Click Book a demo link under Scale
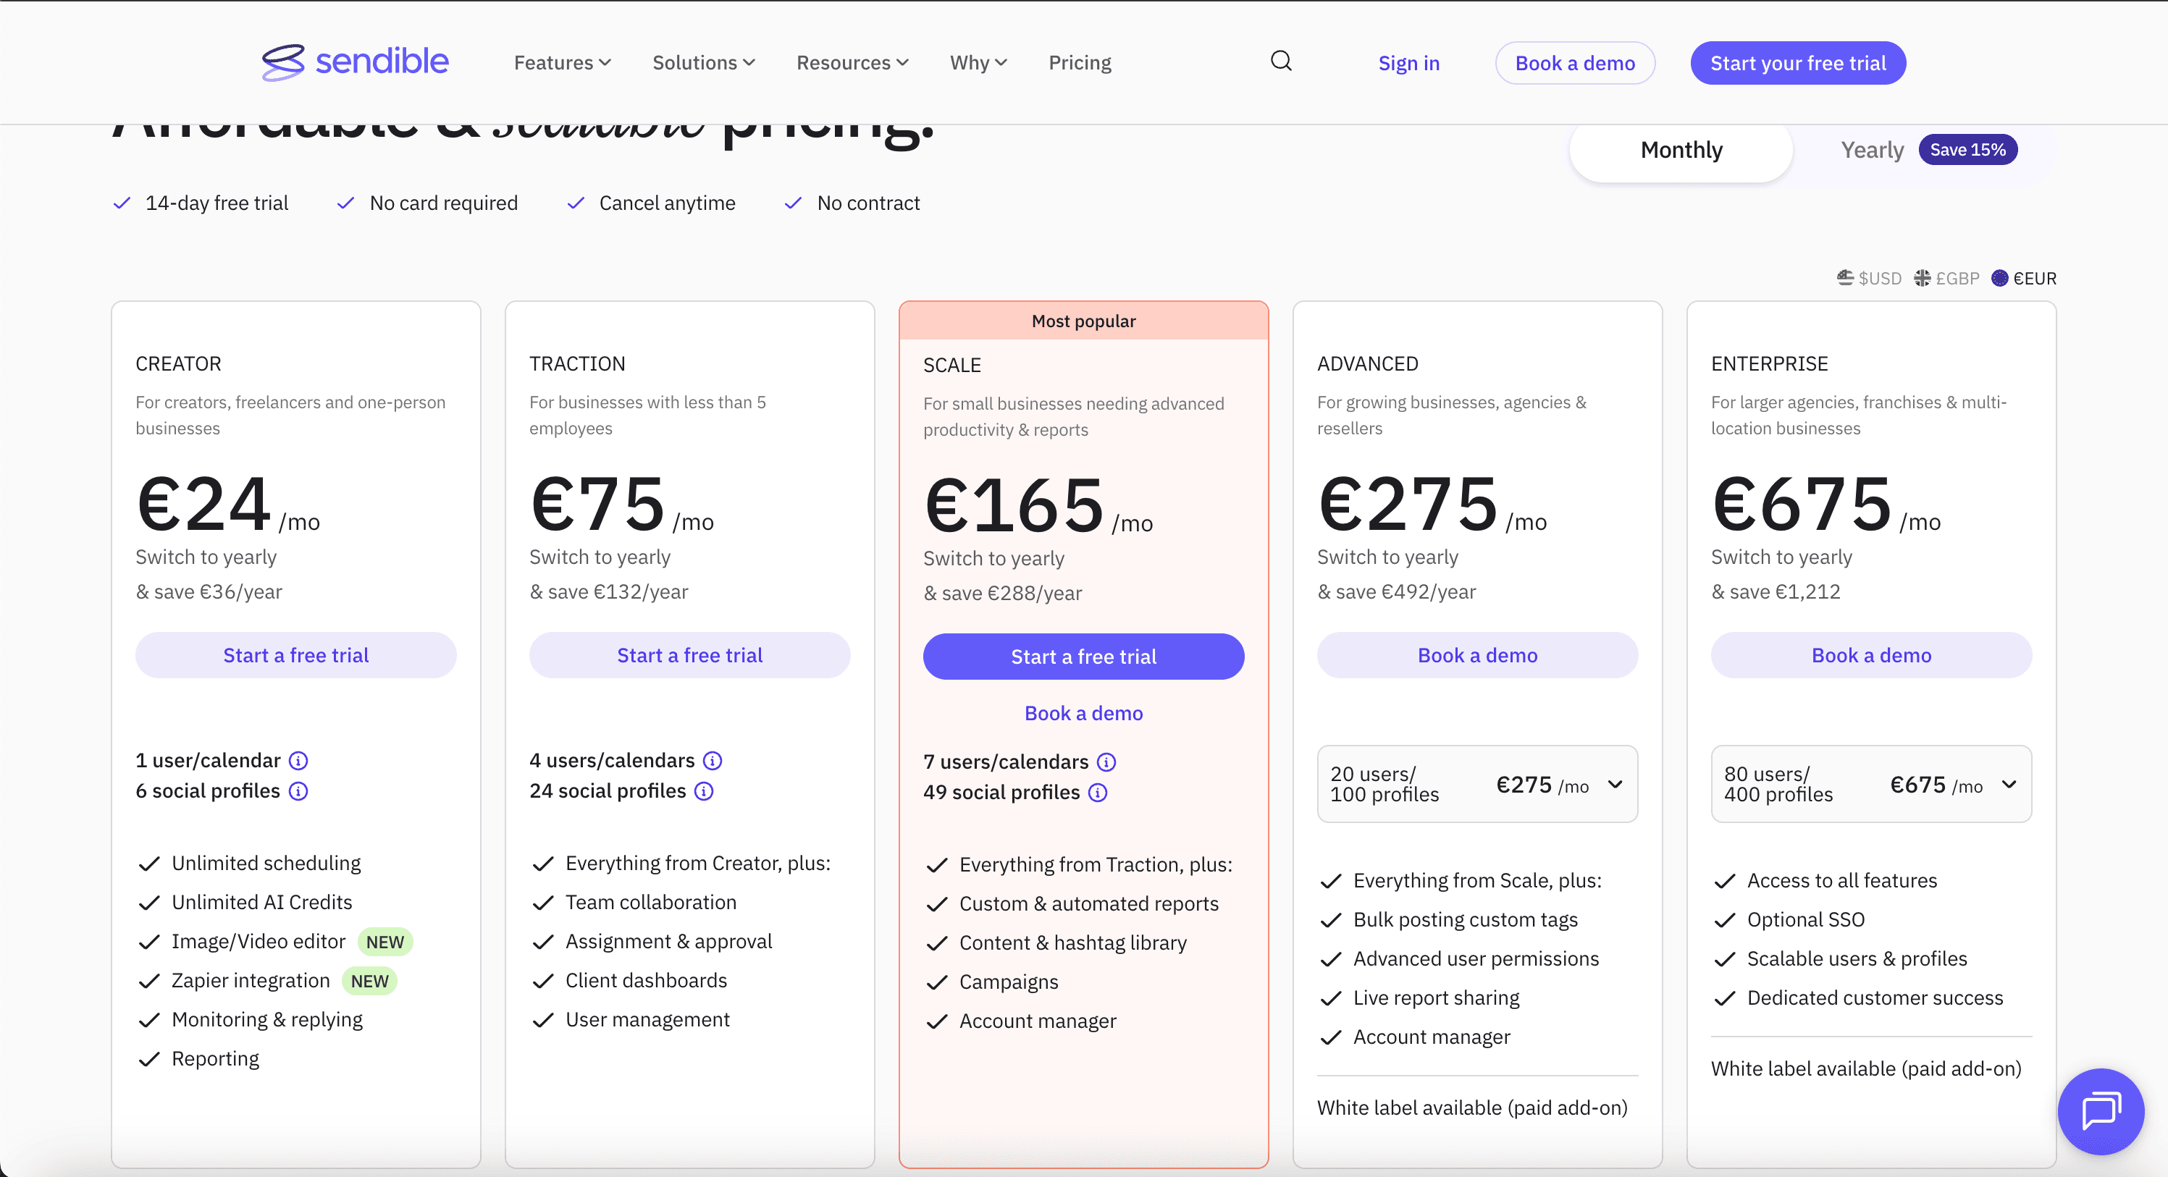Image resolution: width=2168 pixels, height=1177 pixels. 1083,714
